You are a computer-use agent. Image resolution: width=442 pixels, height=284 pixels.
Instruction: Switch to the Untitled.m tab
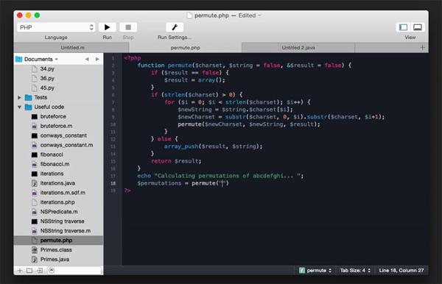coord(72,48)
